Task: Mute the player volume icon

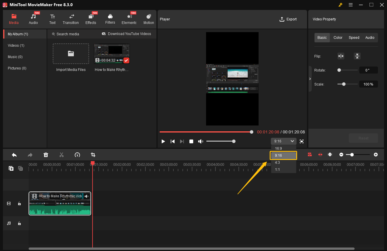Action: tap(201, 141)
